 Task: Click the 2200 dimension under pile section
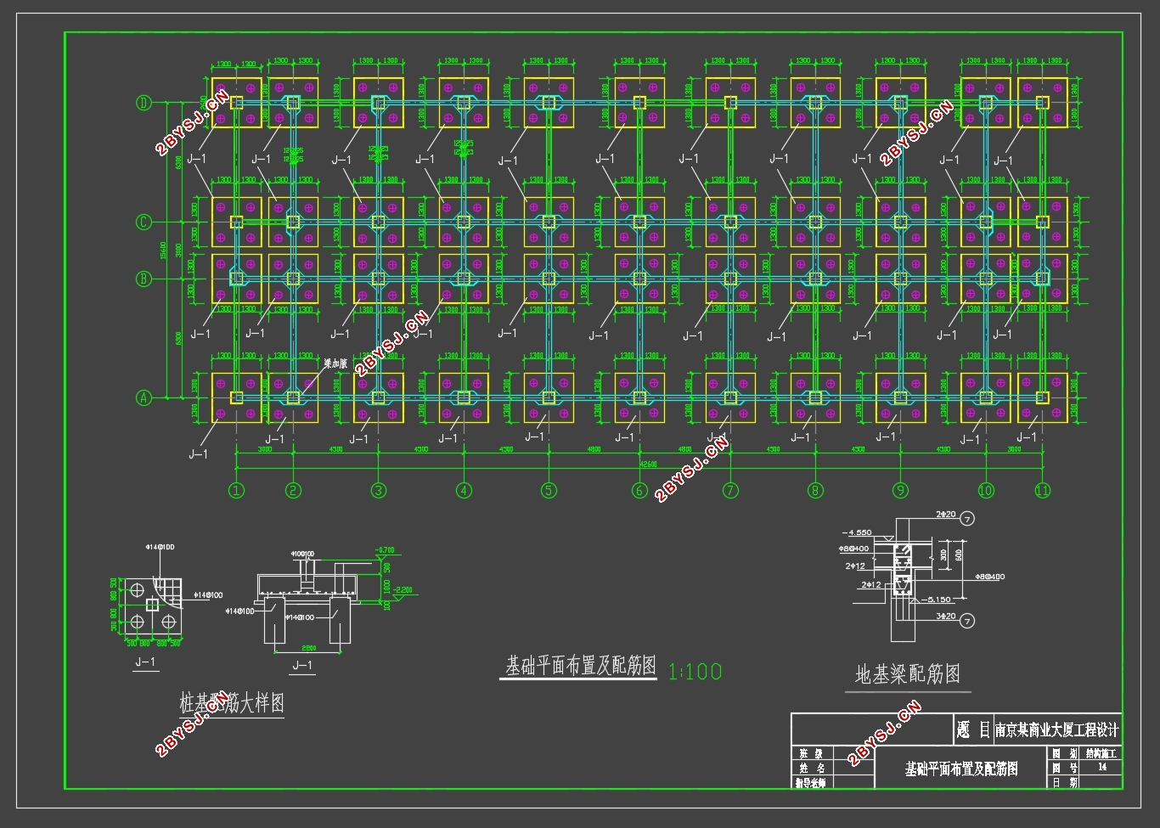pyautogui.click(x=309, y=648)
